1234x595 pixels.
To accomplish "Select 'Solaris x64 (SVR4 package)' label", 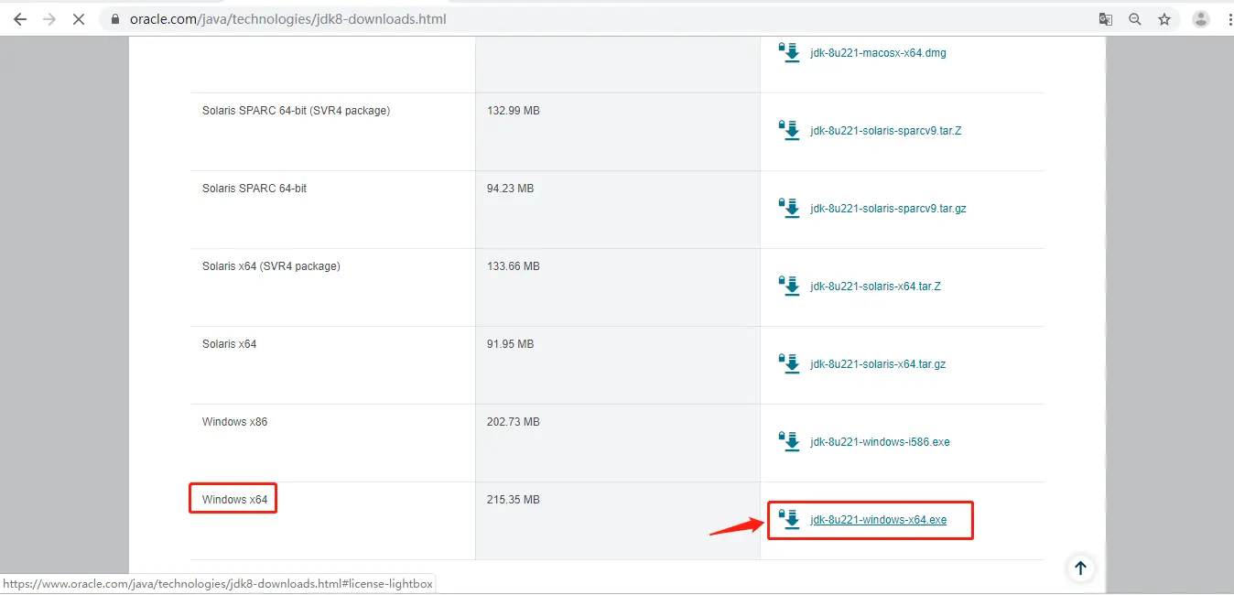I will click(271, 266).
